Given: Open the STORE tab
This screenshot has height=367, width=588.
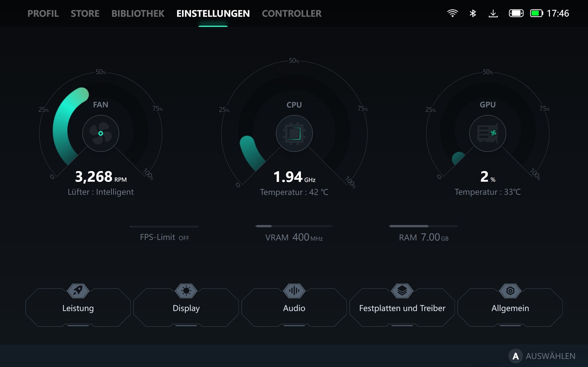Looking at the screenshot, I should click(85, 13).
